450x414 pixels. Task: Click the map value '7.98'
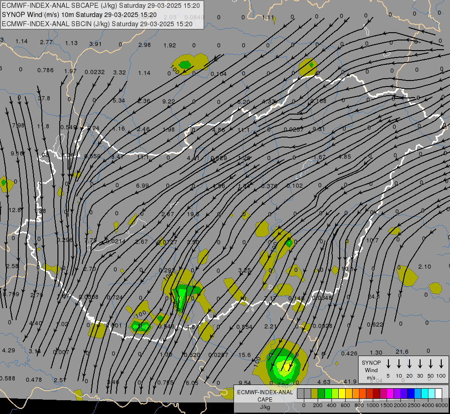coord(18,125)
